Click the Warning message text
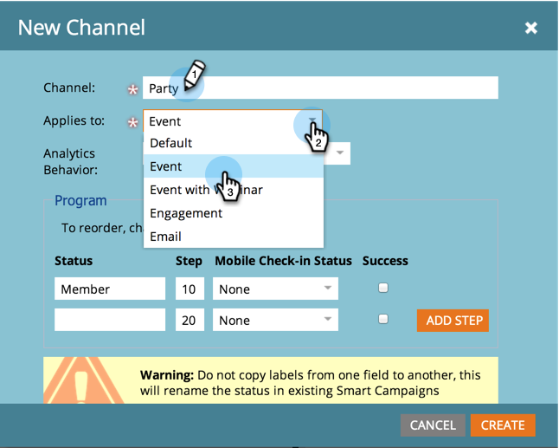The width and height of the screenshot is (559, 448). pyautogui.click(x=310, y=383)
